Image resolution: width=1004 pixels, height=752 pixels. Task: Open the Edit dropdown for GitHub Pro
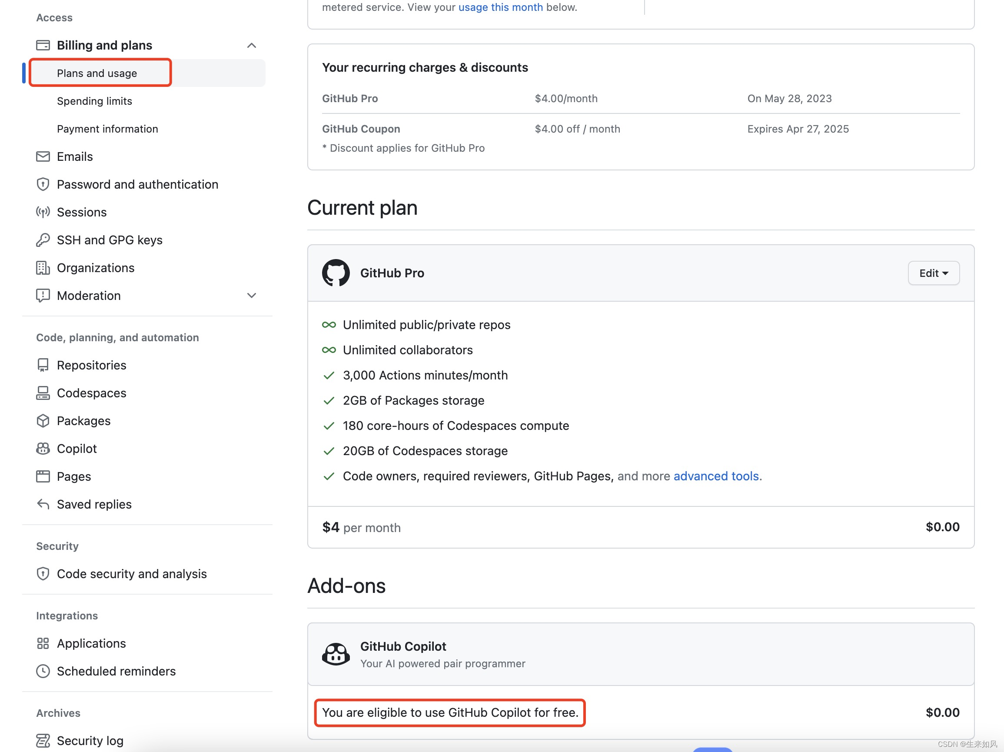(x=933, y=273)
